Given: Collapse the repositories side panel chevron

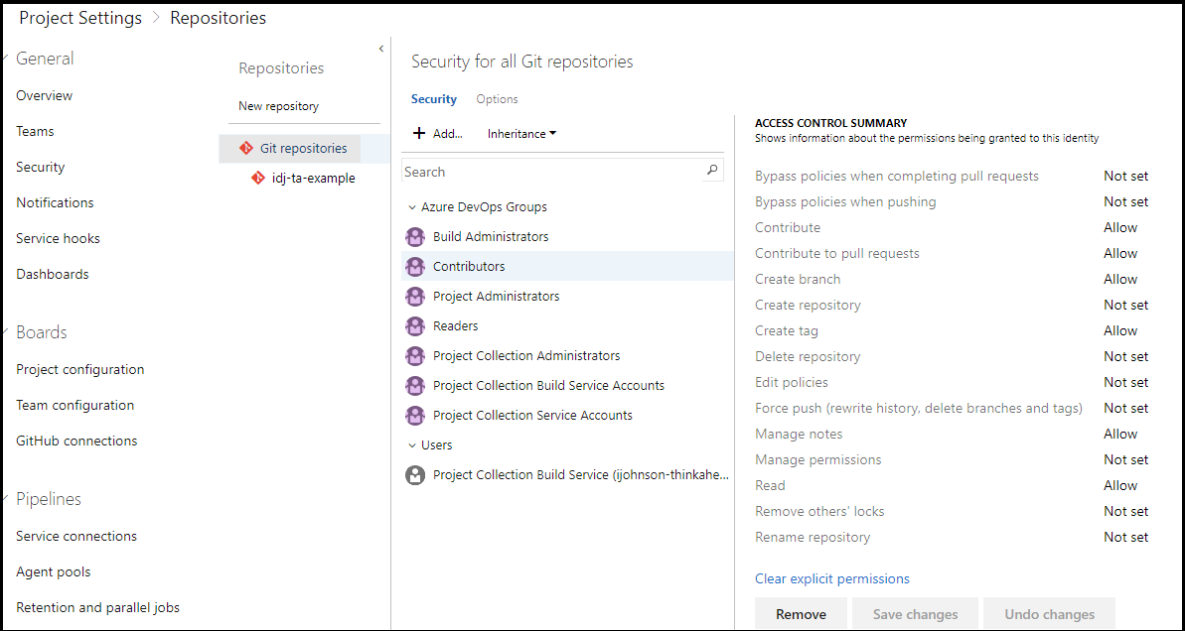Looking at the screenshot, I should 381,49.
